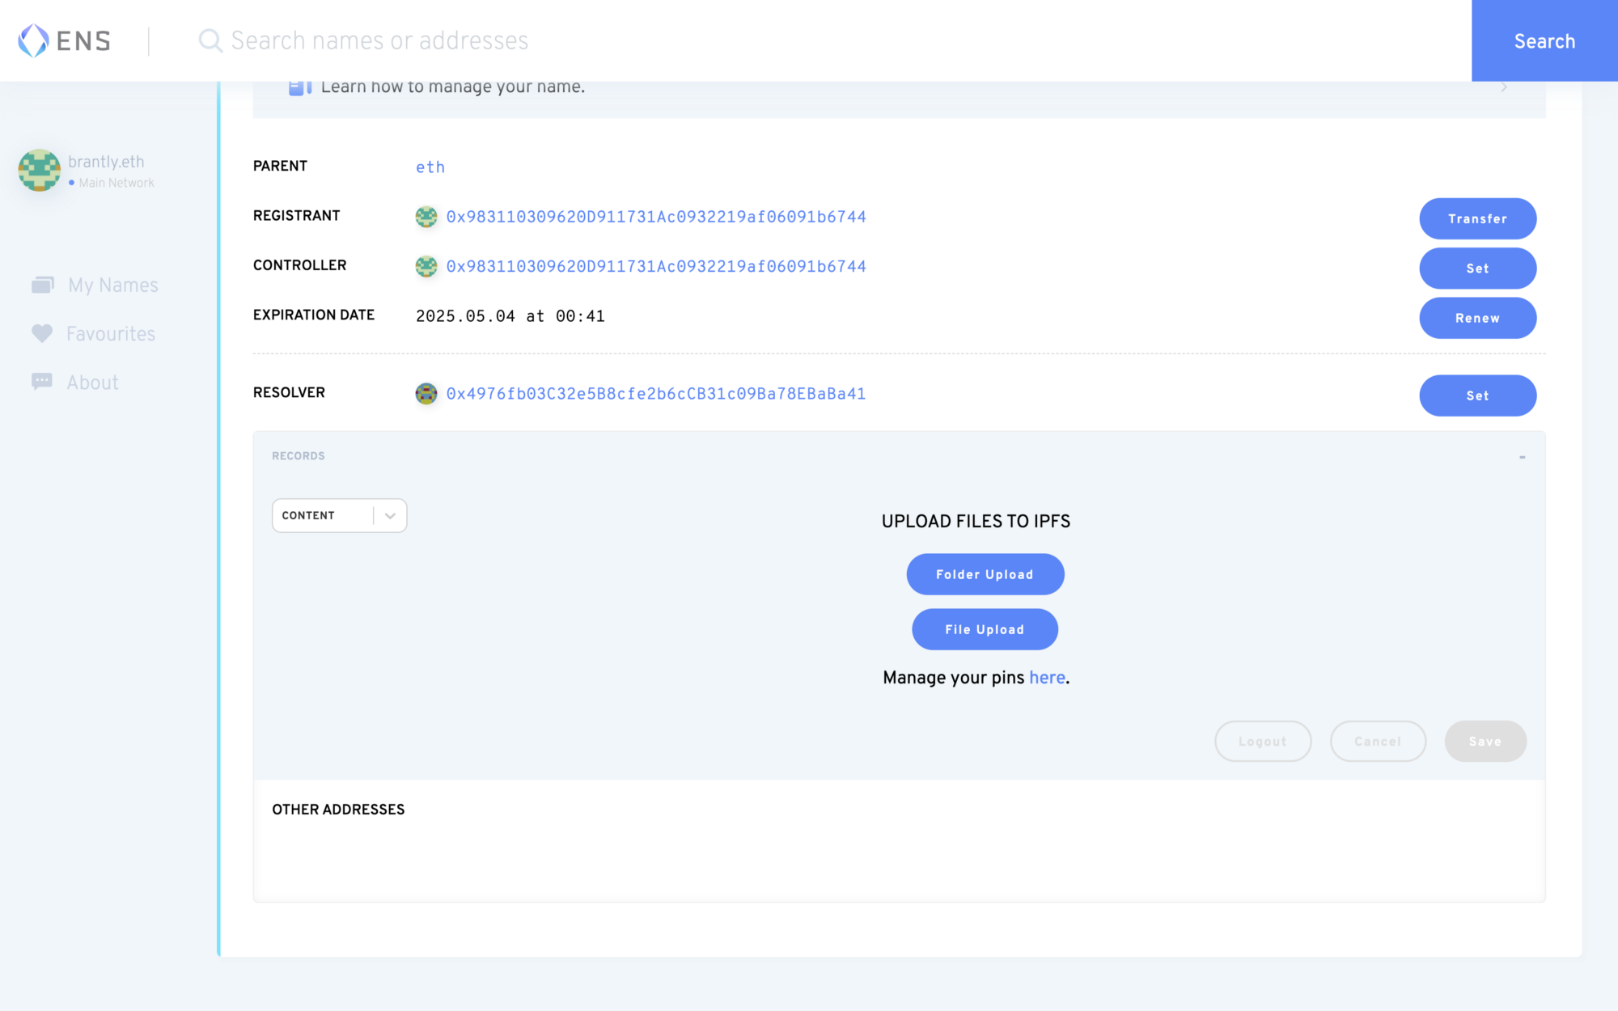Image resolution: width=1618 pixels, height=1011 pixels.
Task: Click the here link to manage pins
Action: [x=1046, y=678]
